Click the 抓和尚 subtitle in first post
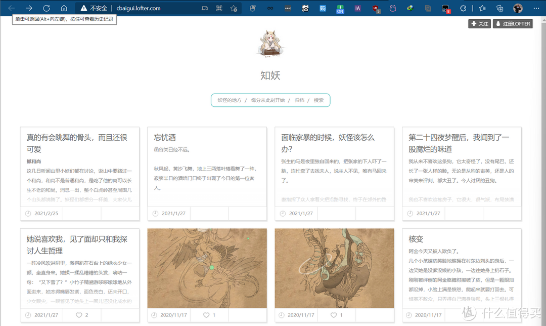The height and width of the screenshot is (326, 546). [34, 161]
